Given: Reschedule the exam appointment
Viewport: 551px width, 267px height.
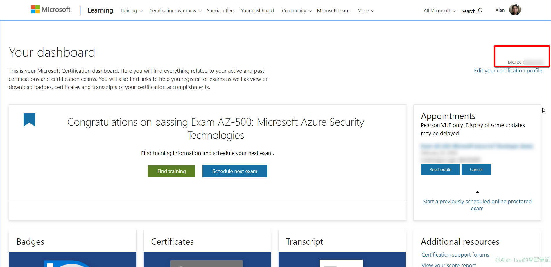Looking at the screenshot, I should [x=440, y=169].
